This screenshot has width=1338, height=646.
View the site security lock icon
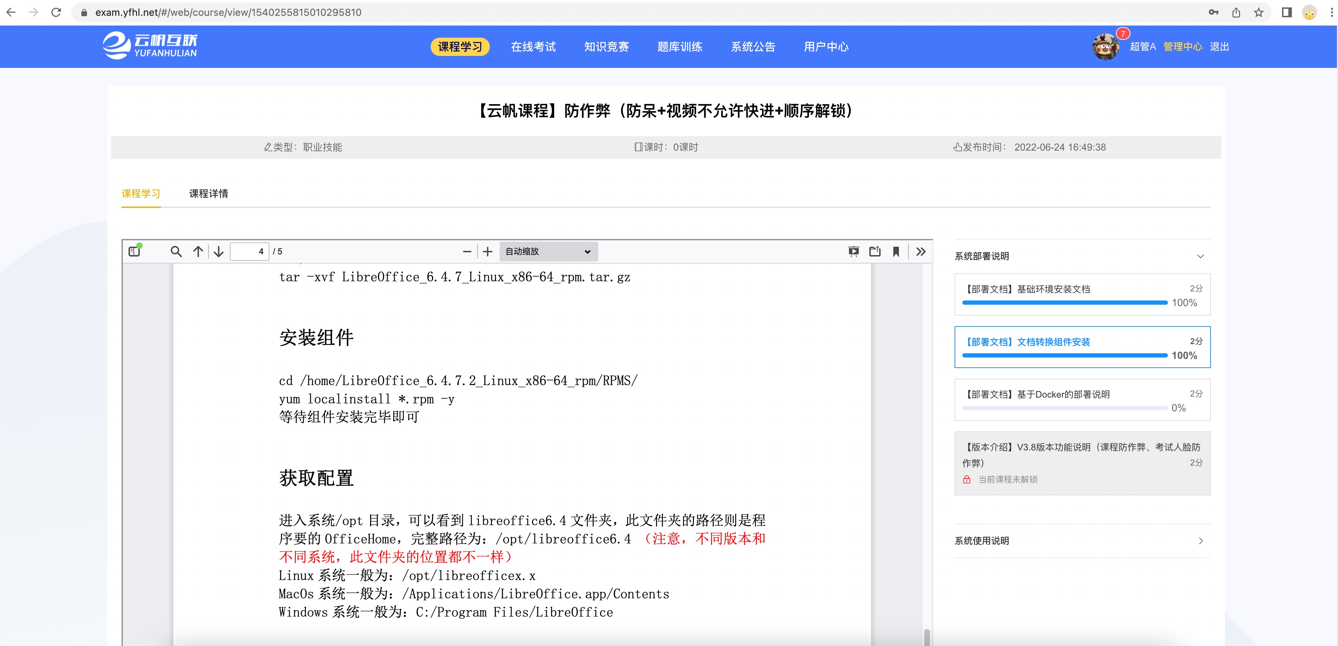[x=84, y=12]
